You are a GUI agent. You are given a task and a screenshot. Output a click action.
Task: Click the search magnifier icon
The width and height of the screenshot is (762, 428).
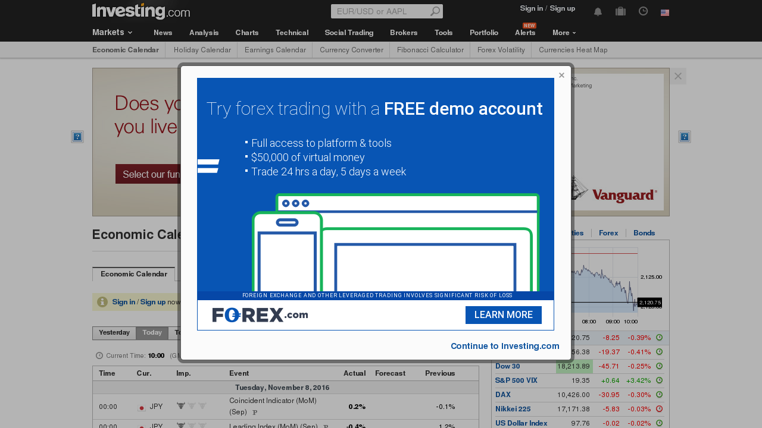[435, 11]
